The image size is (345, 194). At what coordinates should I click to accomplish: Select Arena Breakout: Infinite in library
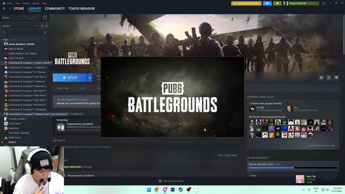[x=21, y=44]
